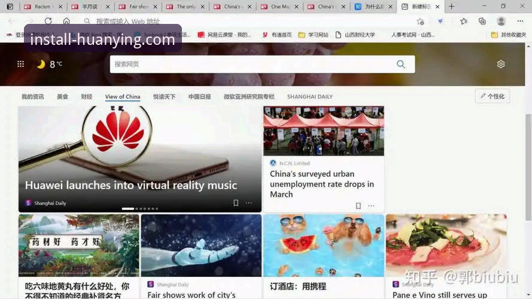The height and width of the screenshot is (299, 532).
Task: Click the browser refresh icon
Action: (48, 21)
